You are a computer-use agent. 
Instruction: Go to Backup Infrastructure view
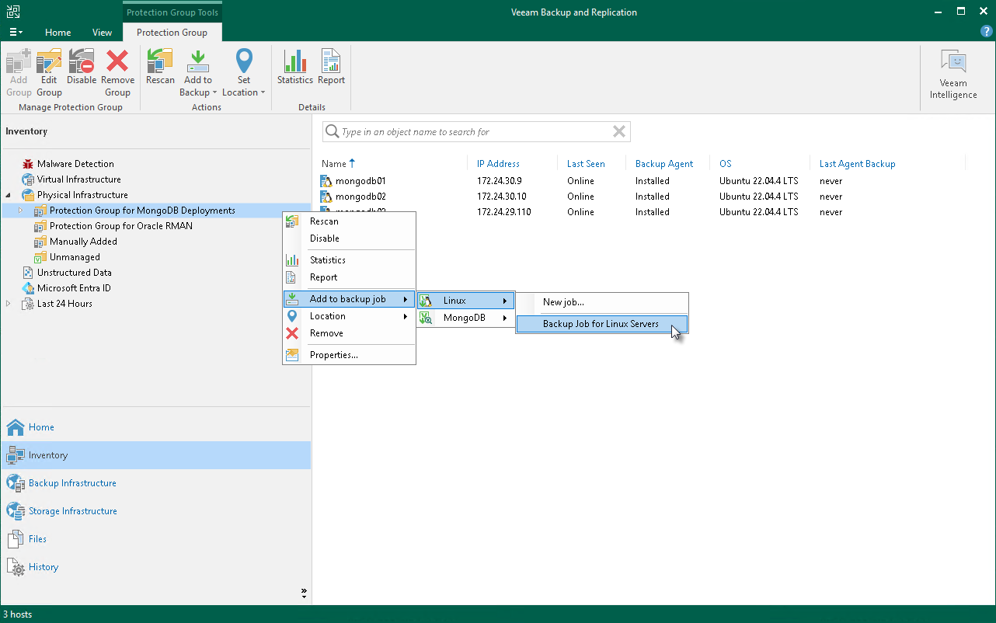[72, 483]
